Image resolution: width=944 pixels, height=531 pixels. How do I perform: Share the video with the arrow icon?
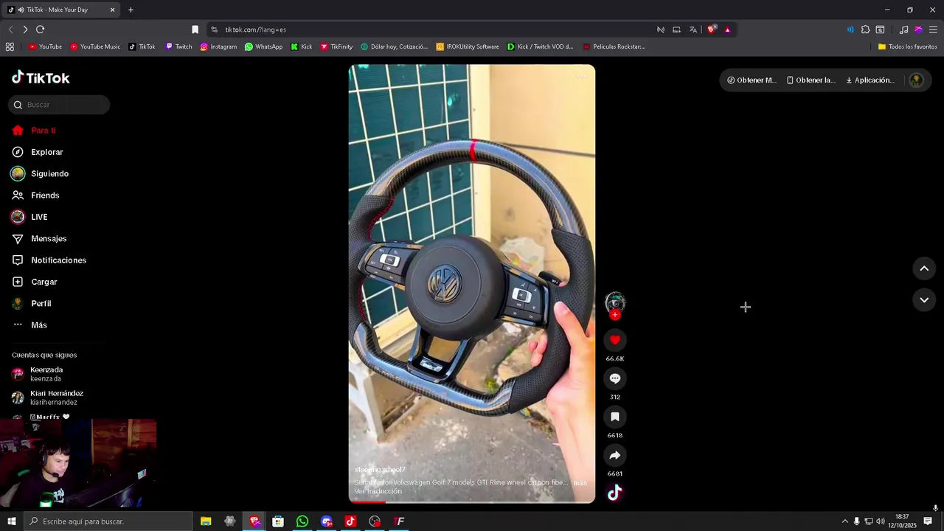click(615, 455)
